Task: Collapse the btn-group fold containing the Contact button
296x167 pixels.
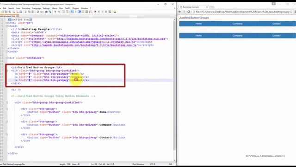Action: point(7,135)
